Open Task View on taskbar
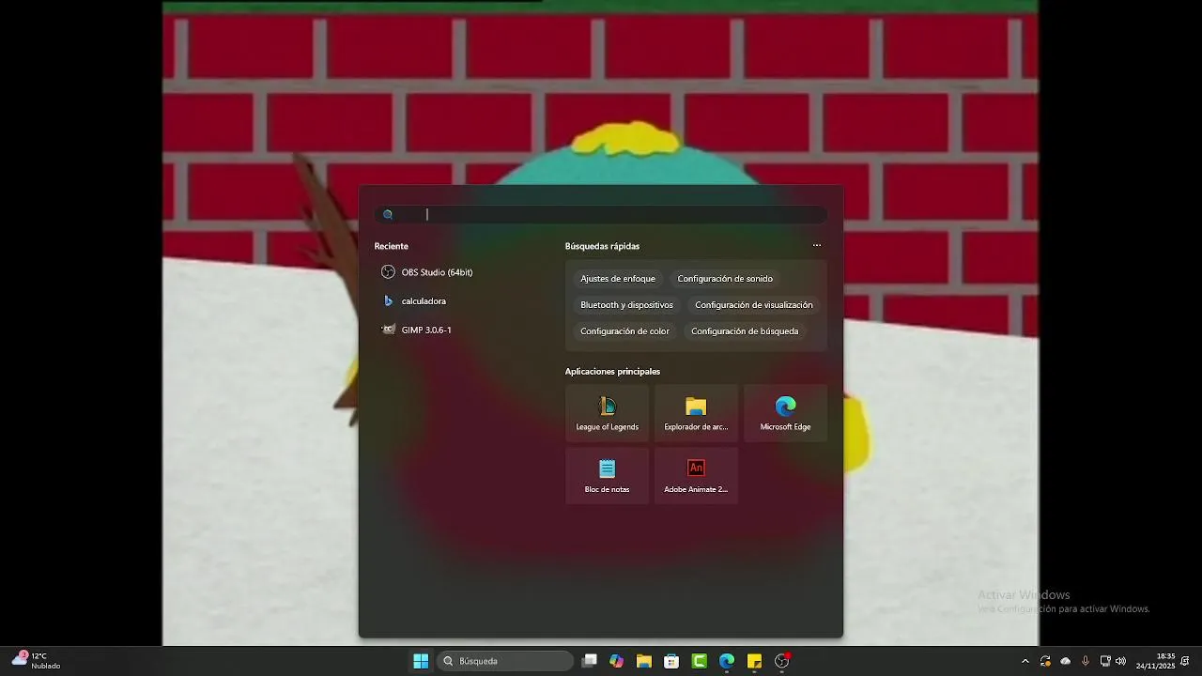Image resolution: width=1202 pixels, height=676 pixels. (589, 661)
